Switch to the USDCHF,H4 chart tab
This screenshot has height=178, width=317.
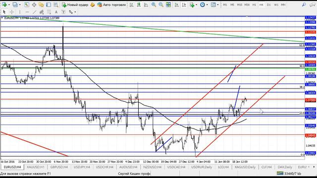click(105, 167)
